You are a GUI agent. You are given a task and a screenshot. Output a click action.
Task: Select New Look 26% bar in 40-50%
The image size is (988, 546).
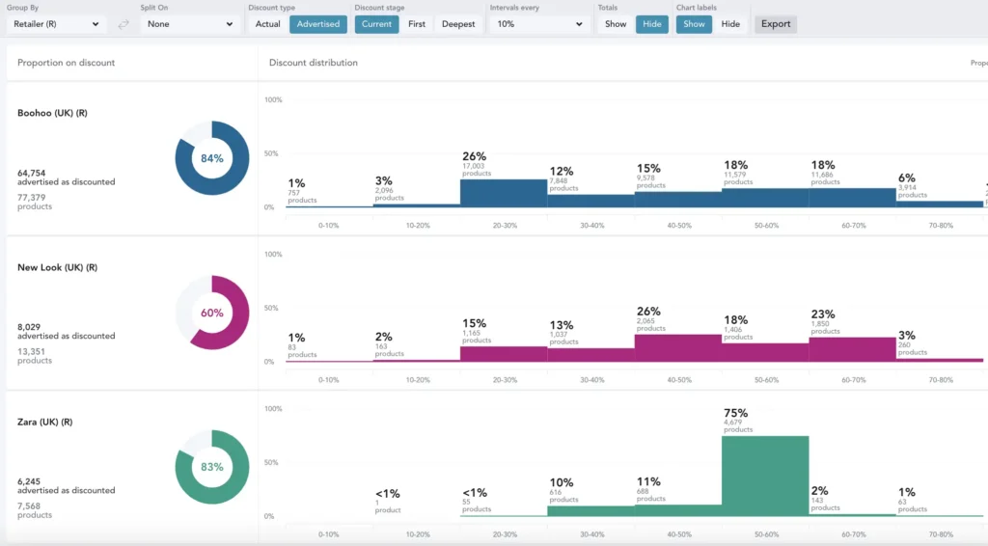click(x=677, y=348)
